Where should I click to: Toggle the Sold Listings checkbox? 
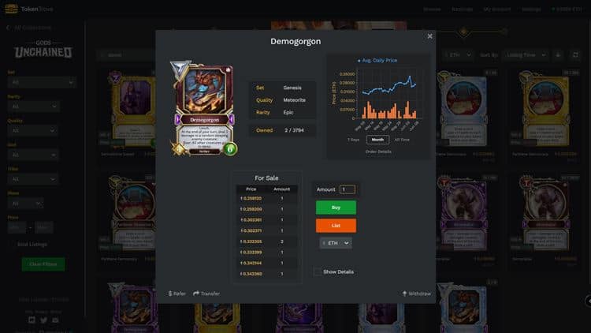coord(11,245)
